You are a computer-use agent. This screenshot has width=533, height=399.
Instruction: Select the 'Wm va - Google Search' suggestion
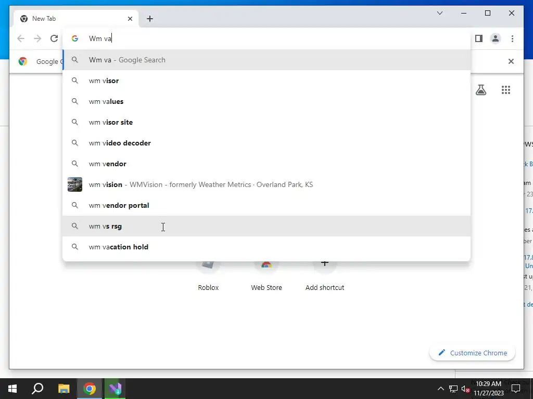(x=266, y=60)
